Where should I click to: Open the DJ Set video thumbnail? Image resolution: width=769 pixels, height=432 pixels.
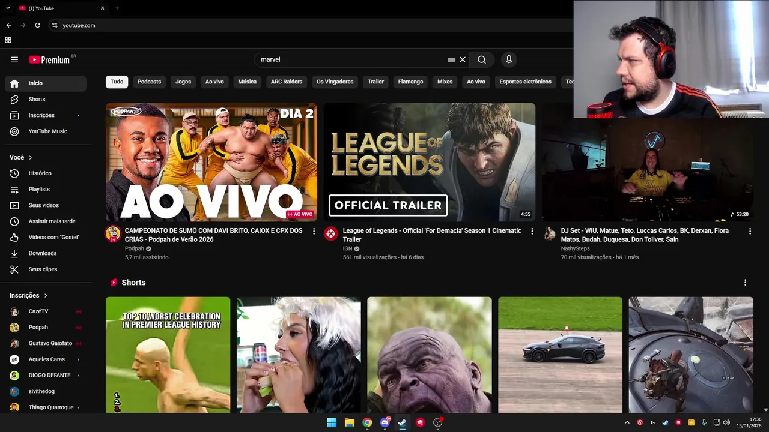click(x=647, y=170)
